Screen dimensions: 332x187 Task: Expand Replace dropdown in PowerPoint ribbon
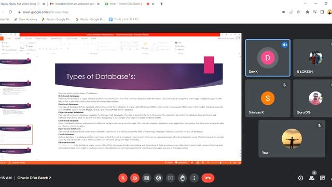click(181, 46)
